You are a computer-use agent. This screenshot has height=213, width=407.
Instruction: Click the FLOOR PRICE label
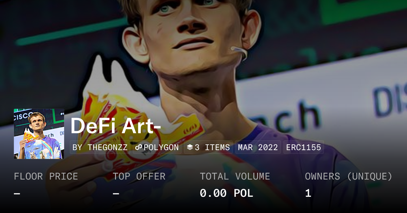46,176
